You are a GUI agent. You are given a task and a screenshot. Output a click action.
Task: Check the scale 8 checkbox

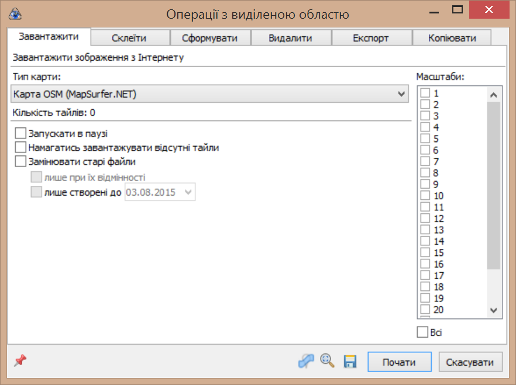click(x=425, y=173)
